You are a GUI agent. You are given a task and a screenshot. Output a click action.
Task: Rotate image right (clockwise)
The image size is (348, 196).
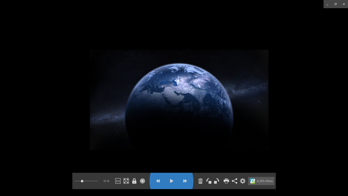[217, 181]
